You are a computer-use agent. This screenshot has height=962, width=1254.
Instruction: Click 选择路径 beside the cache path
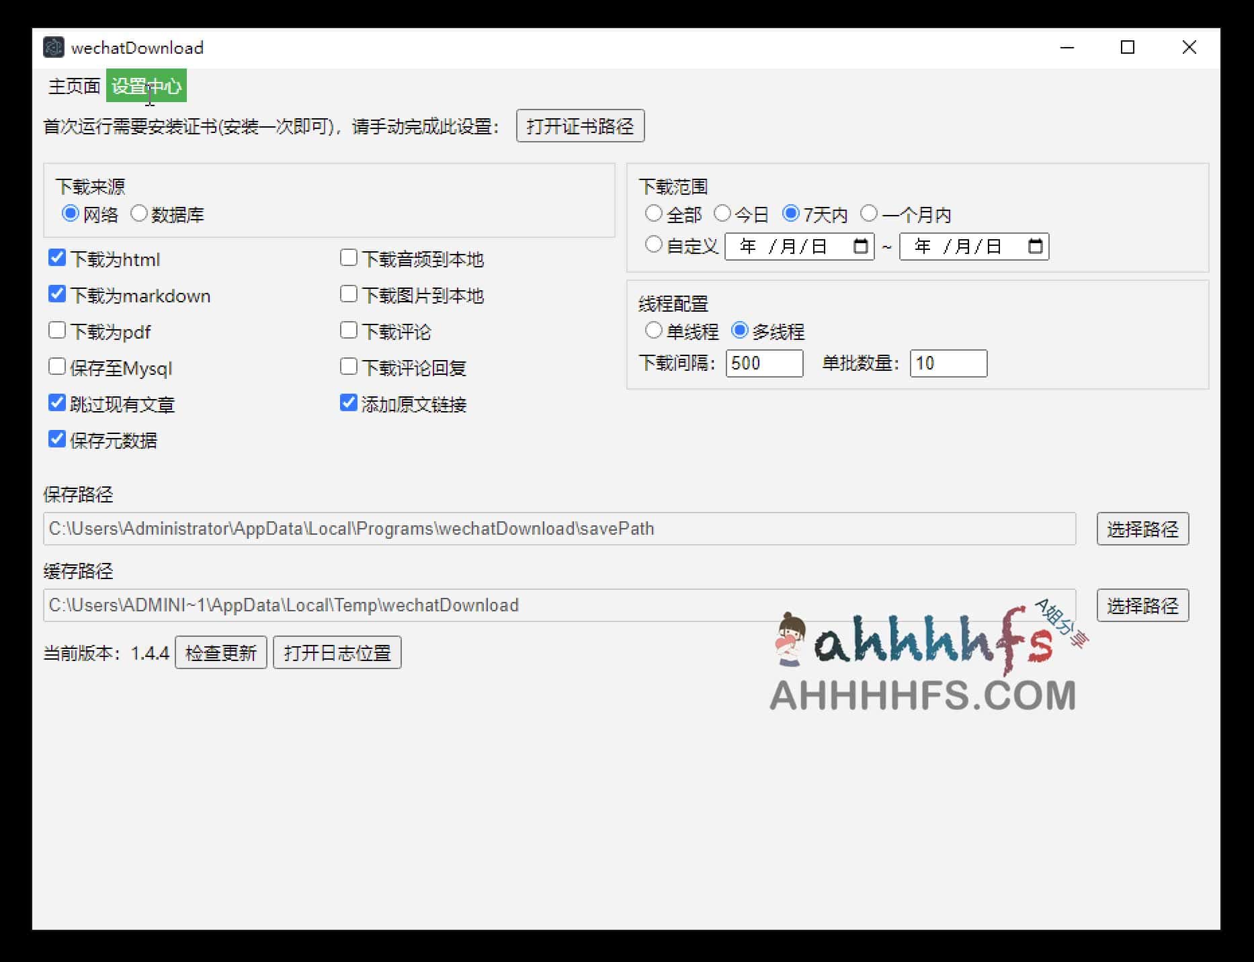click(x=1142, y=606)
